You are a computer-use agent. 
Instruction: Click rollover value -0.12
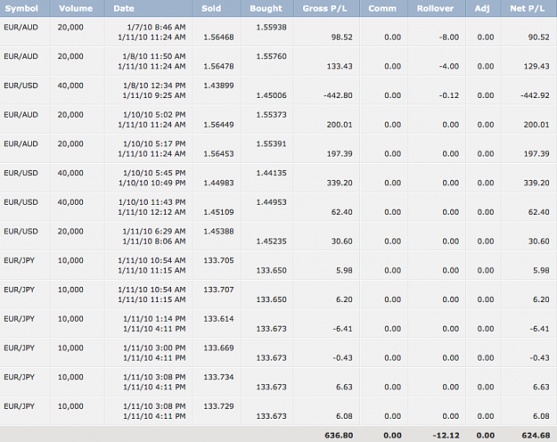[448, 95]
